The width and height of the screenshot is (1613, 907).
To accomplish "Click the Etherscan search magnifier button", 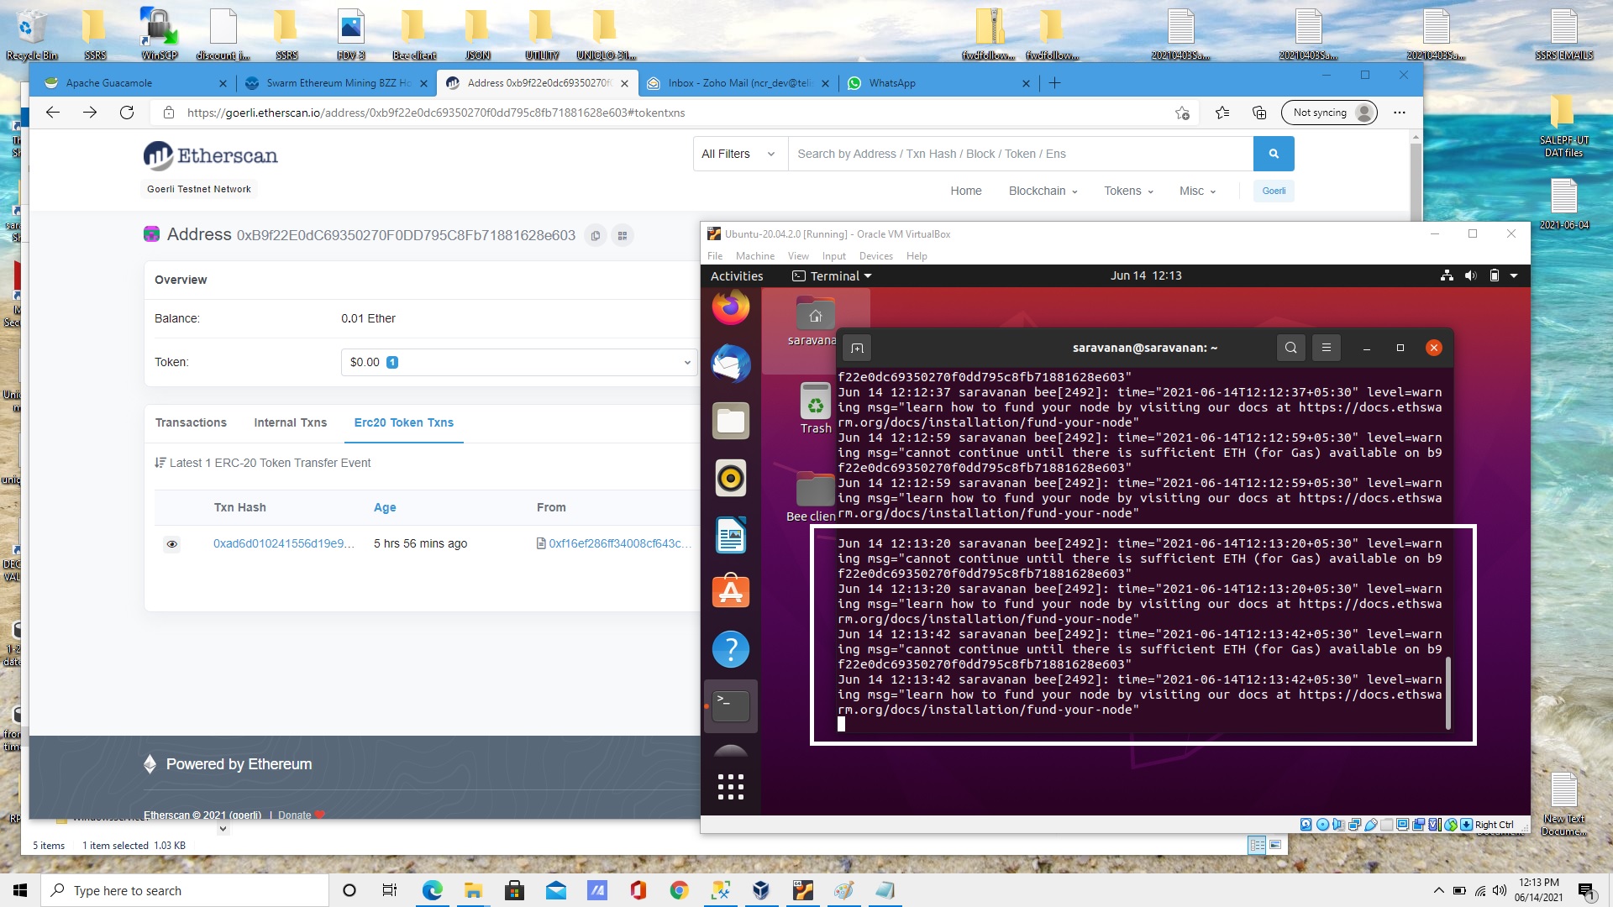I will [x=1274, y=154].
